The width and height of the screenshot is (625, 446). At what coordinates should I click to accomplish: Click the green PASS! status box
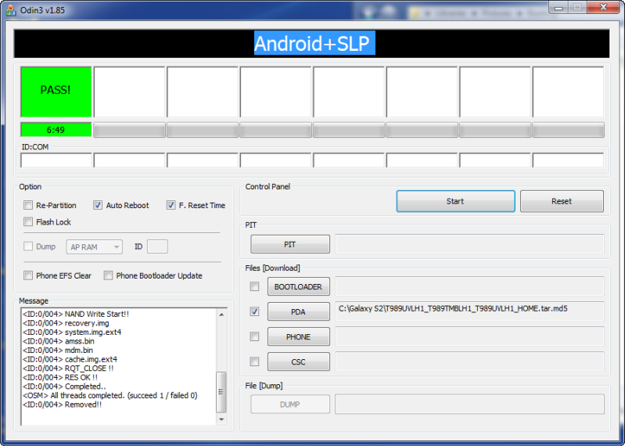[56, 92]
